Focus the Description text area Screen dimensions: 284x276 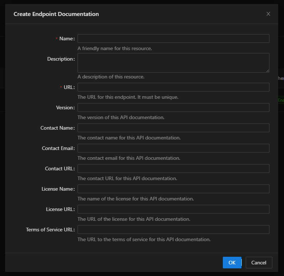click(x=173, y=62)
